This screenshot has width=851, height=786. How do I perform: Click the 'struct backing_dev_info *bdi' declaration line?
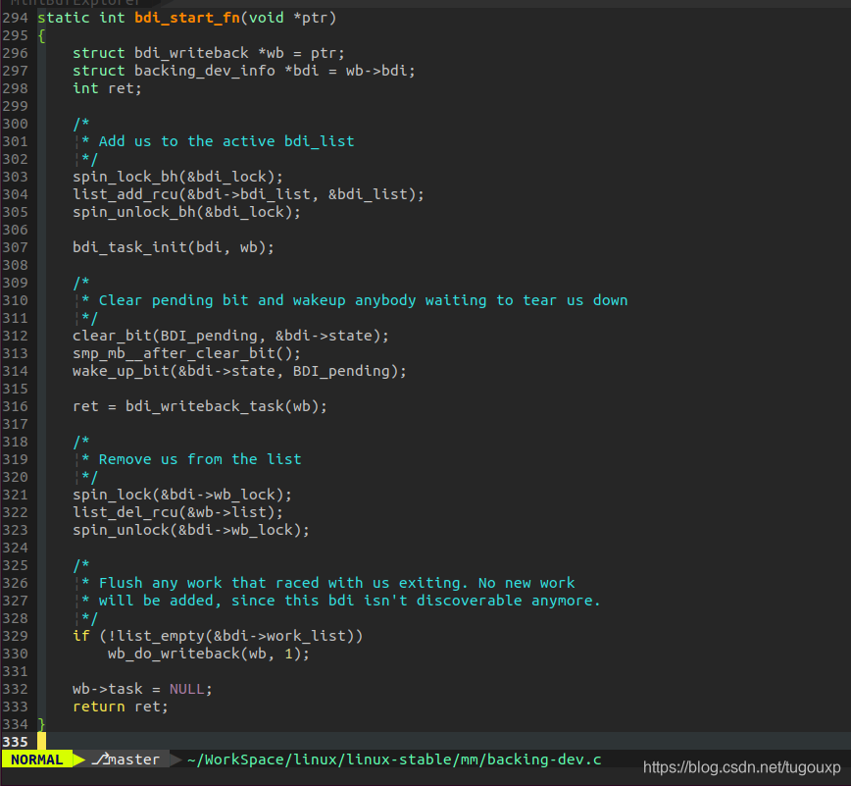click(244, 72)
